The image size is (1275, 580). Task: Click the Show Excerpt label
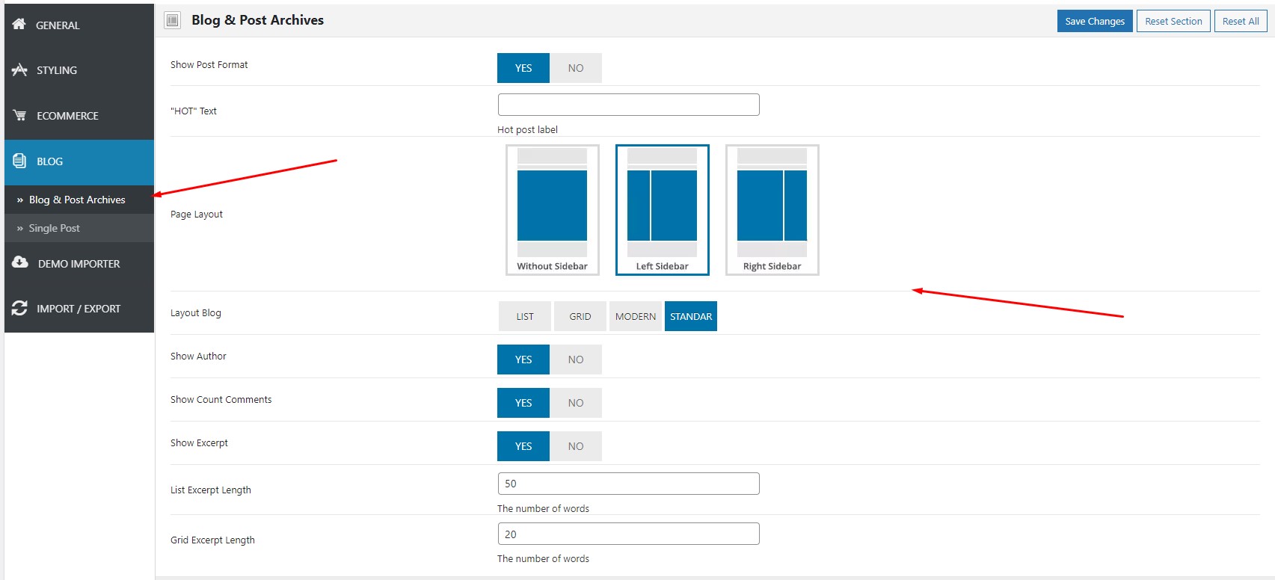coord(199,443)
